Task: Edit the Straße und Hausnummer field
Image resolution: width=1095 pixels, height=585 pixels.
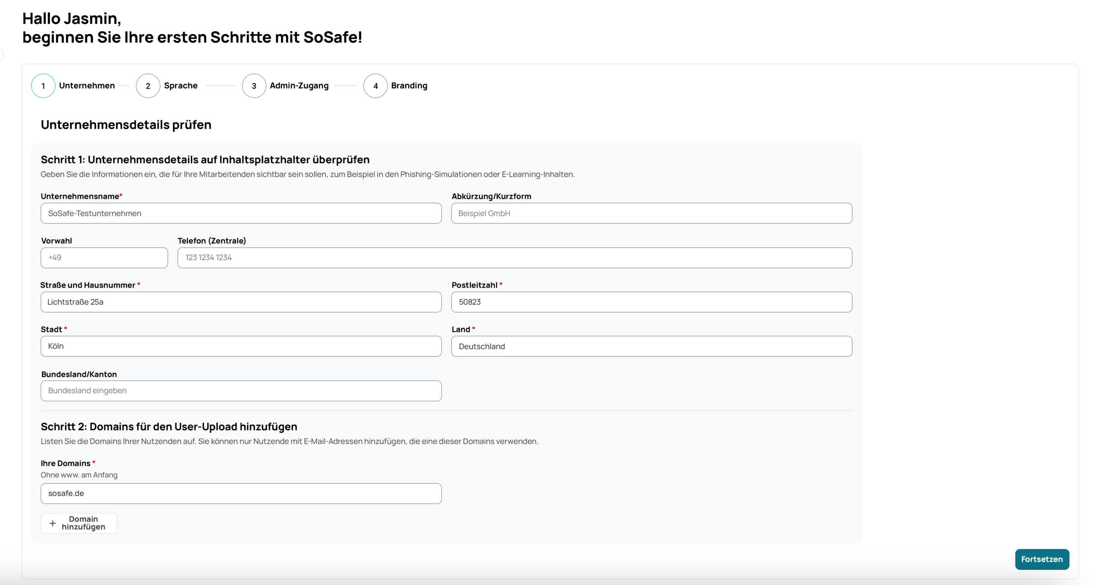Action: tap(241, 302)
